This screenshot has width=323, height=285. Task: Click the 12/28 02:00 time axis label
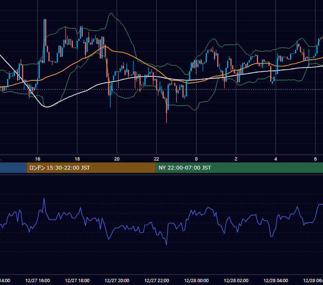236,280
